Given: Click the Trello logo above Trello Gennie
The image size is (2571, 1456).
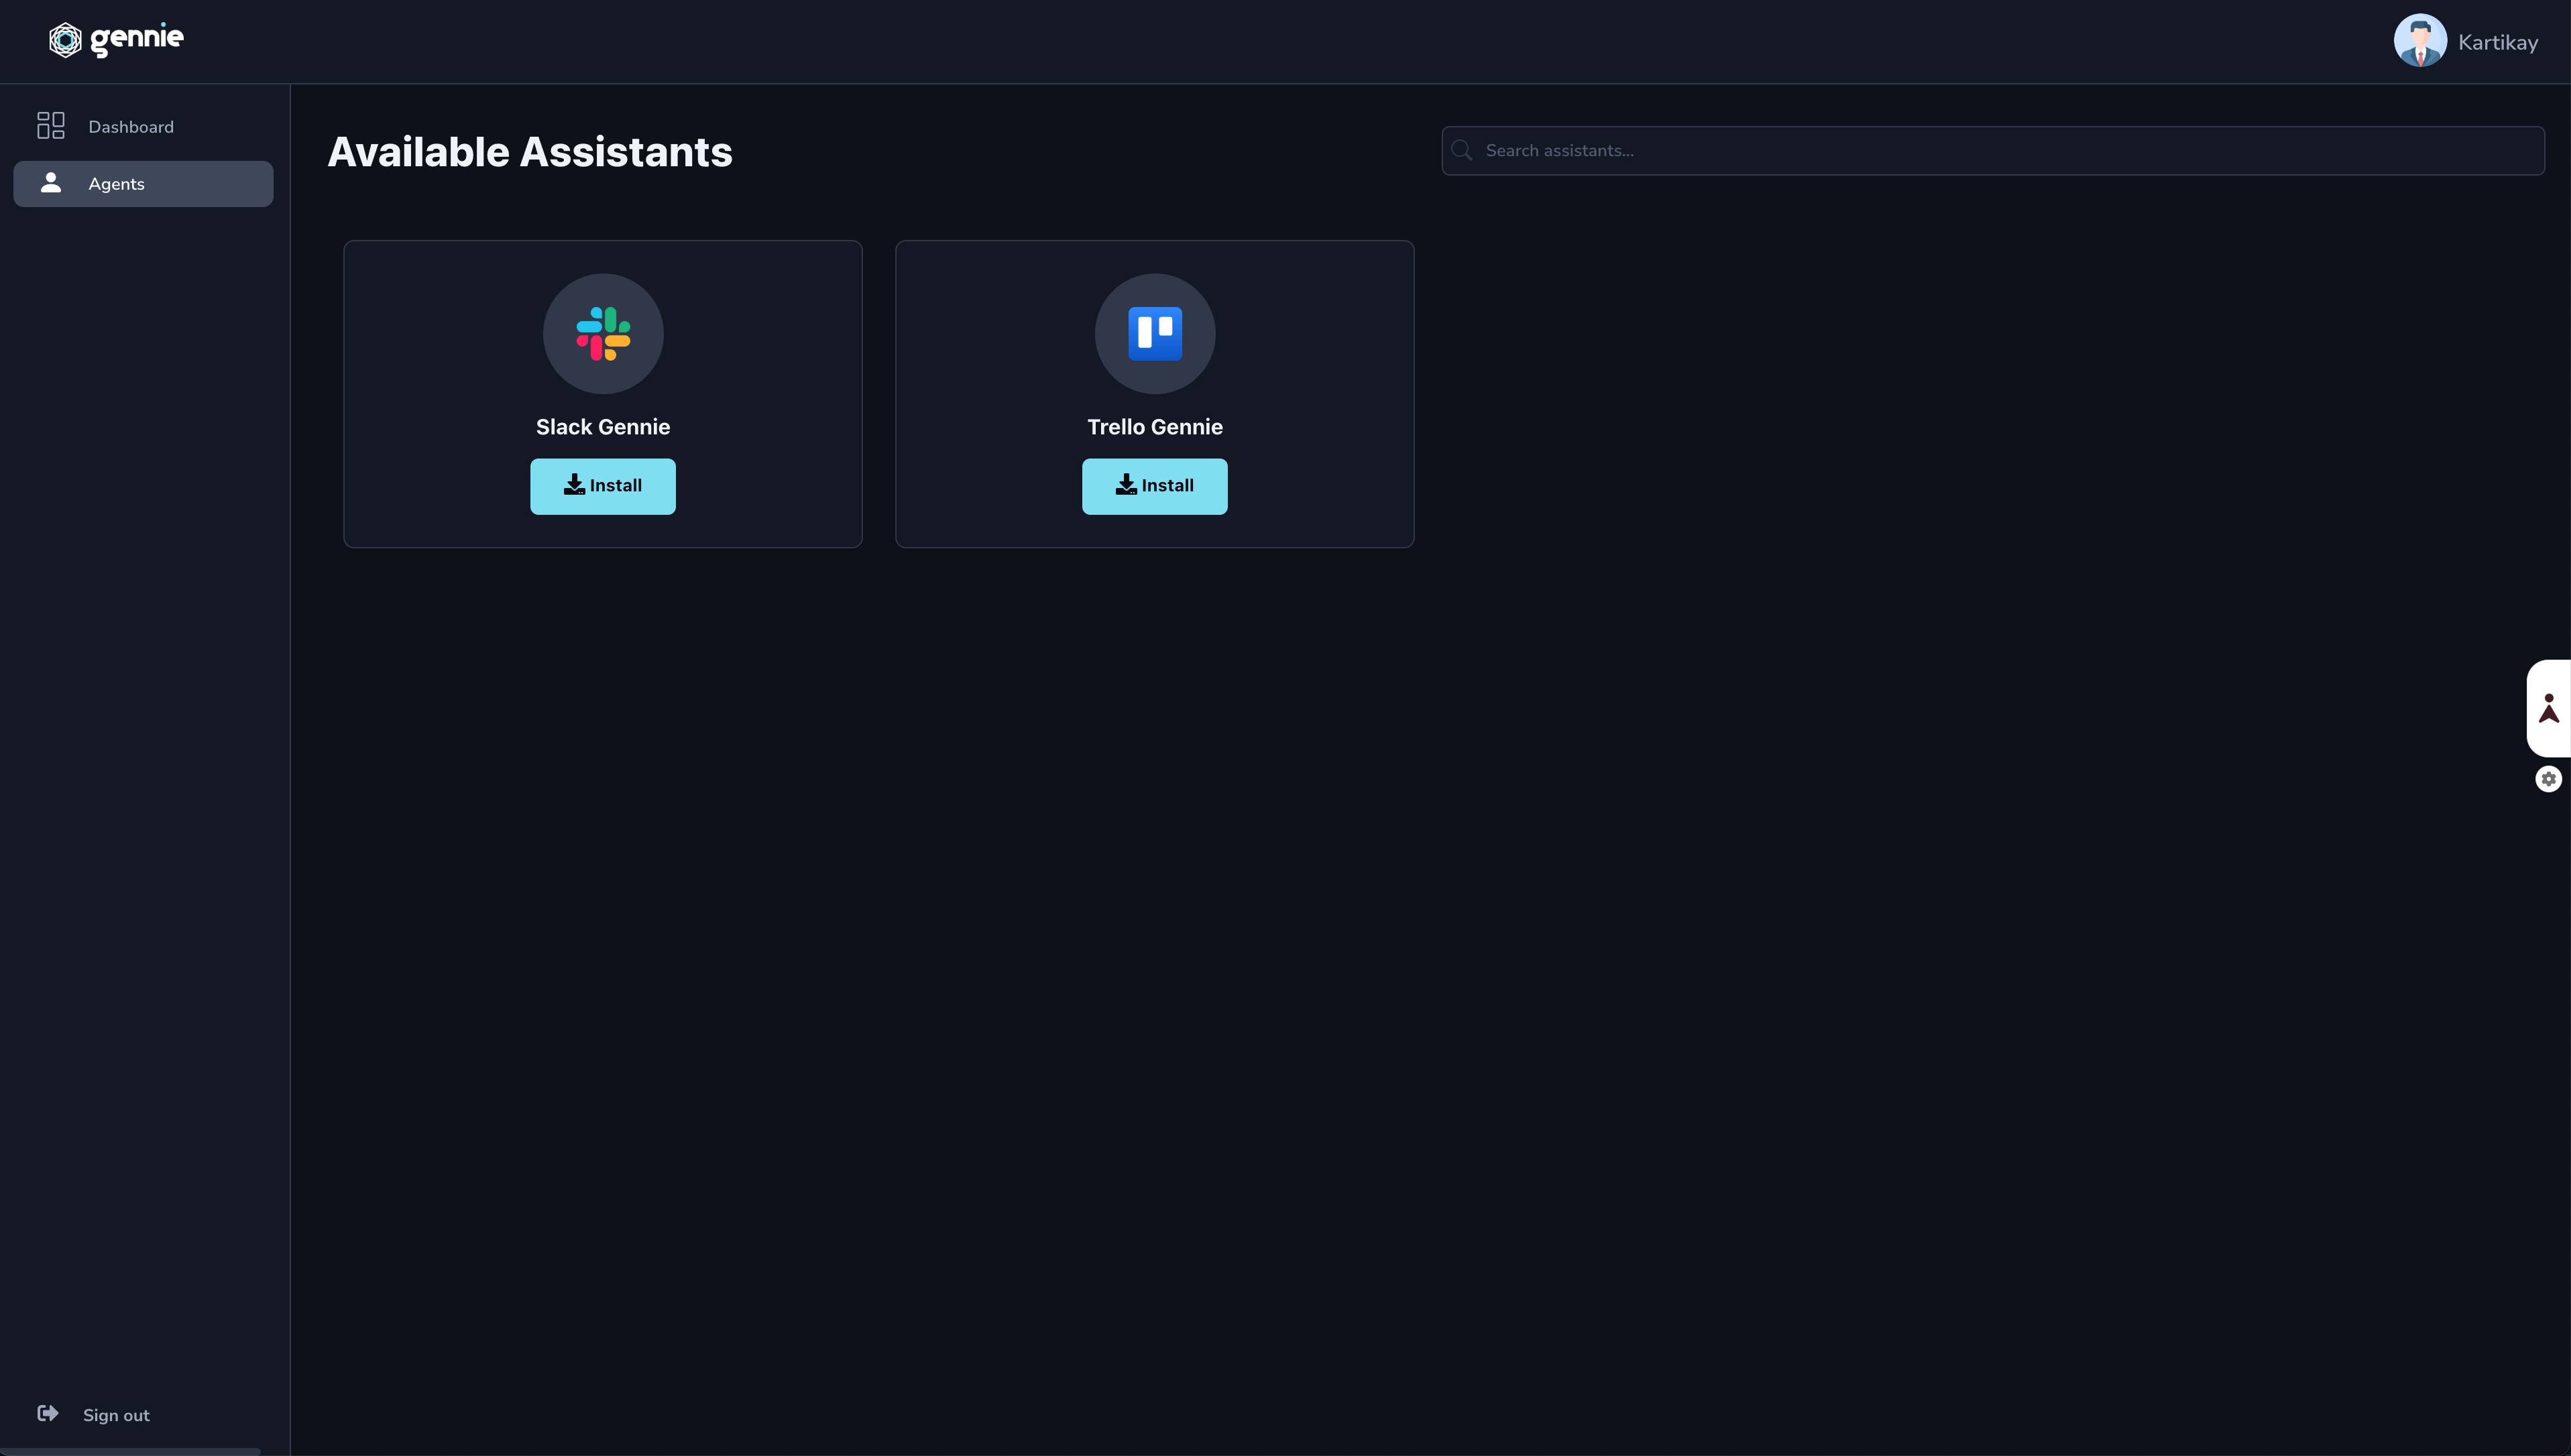Looking at the screenshot, I should click(x=1154, y=334).
